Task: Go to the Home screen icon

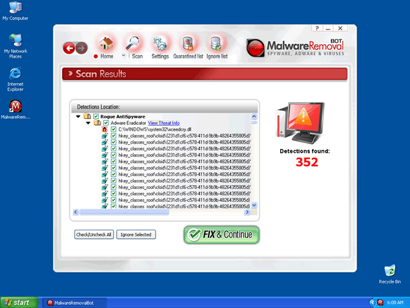Action: (x=105, y=45)
